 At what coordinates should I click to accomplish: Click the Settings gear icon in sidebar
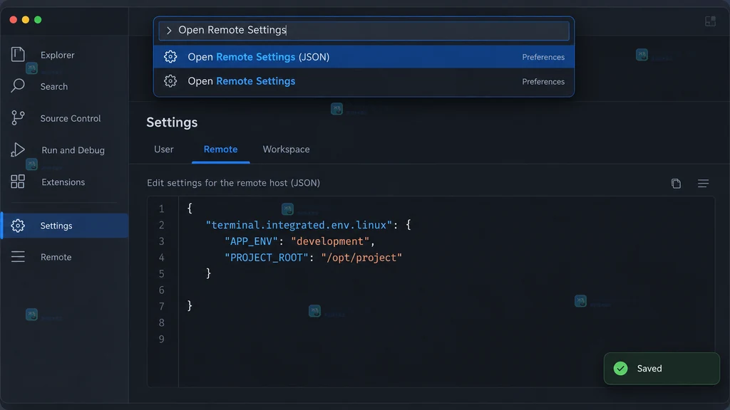(18, 226)
